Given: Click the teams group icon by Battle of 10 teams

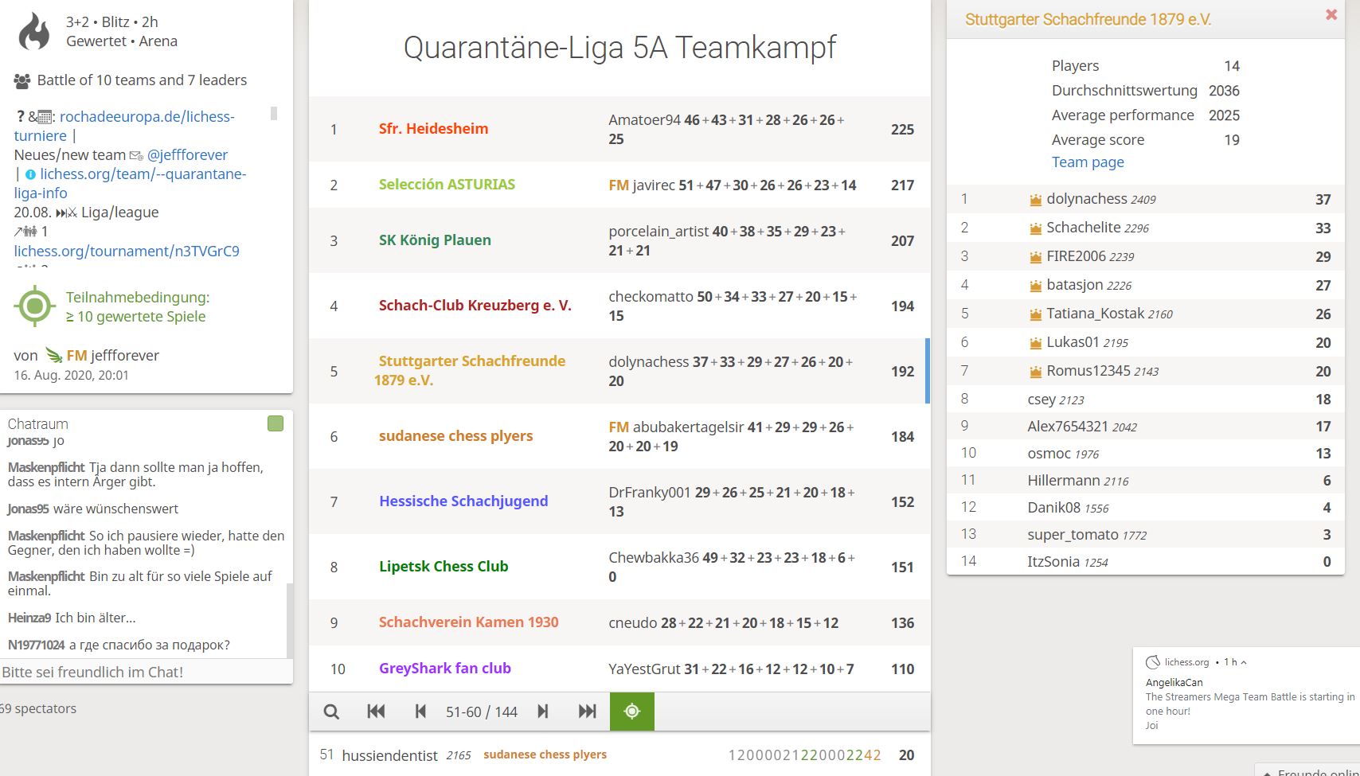Looking at the screenshot, I should [x=22, y=80].
